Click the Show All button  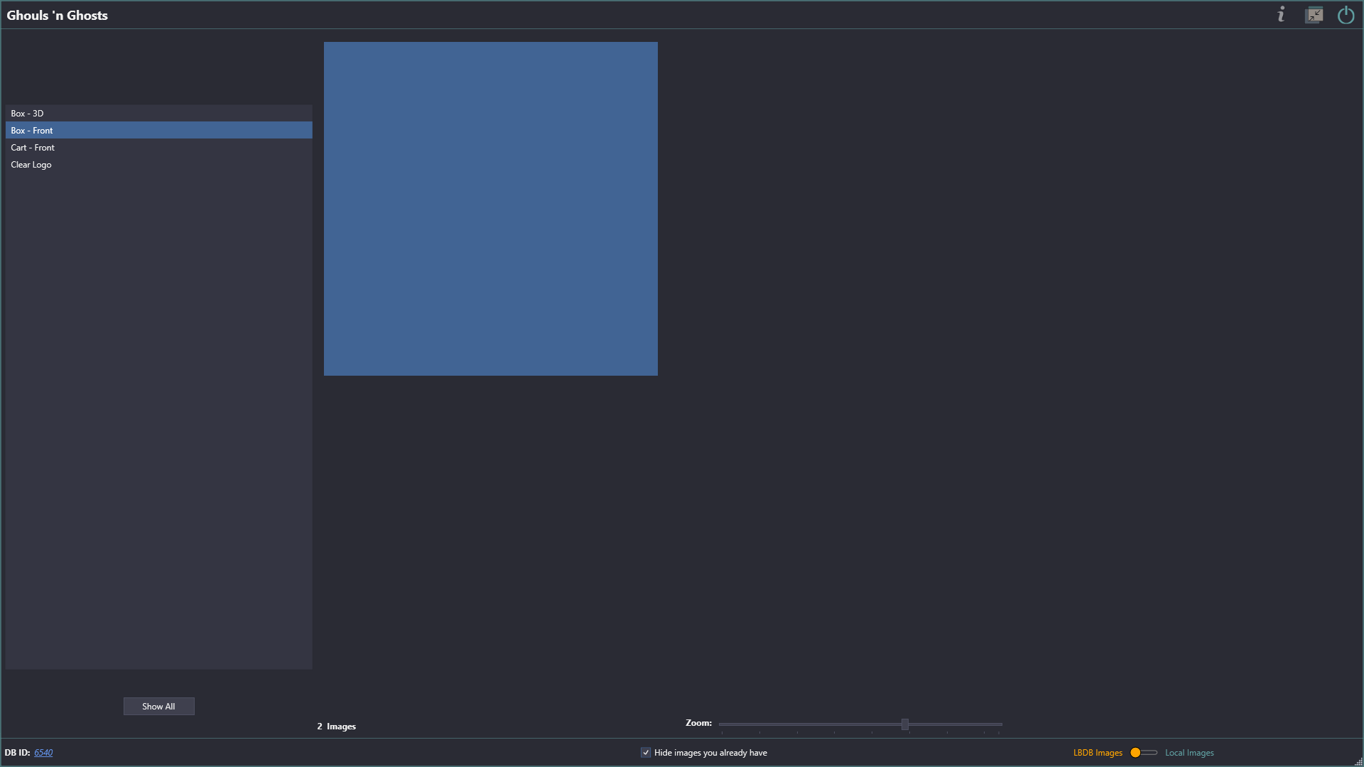[x=158, y=707]
